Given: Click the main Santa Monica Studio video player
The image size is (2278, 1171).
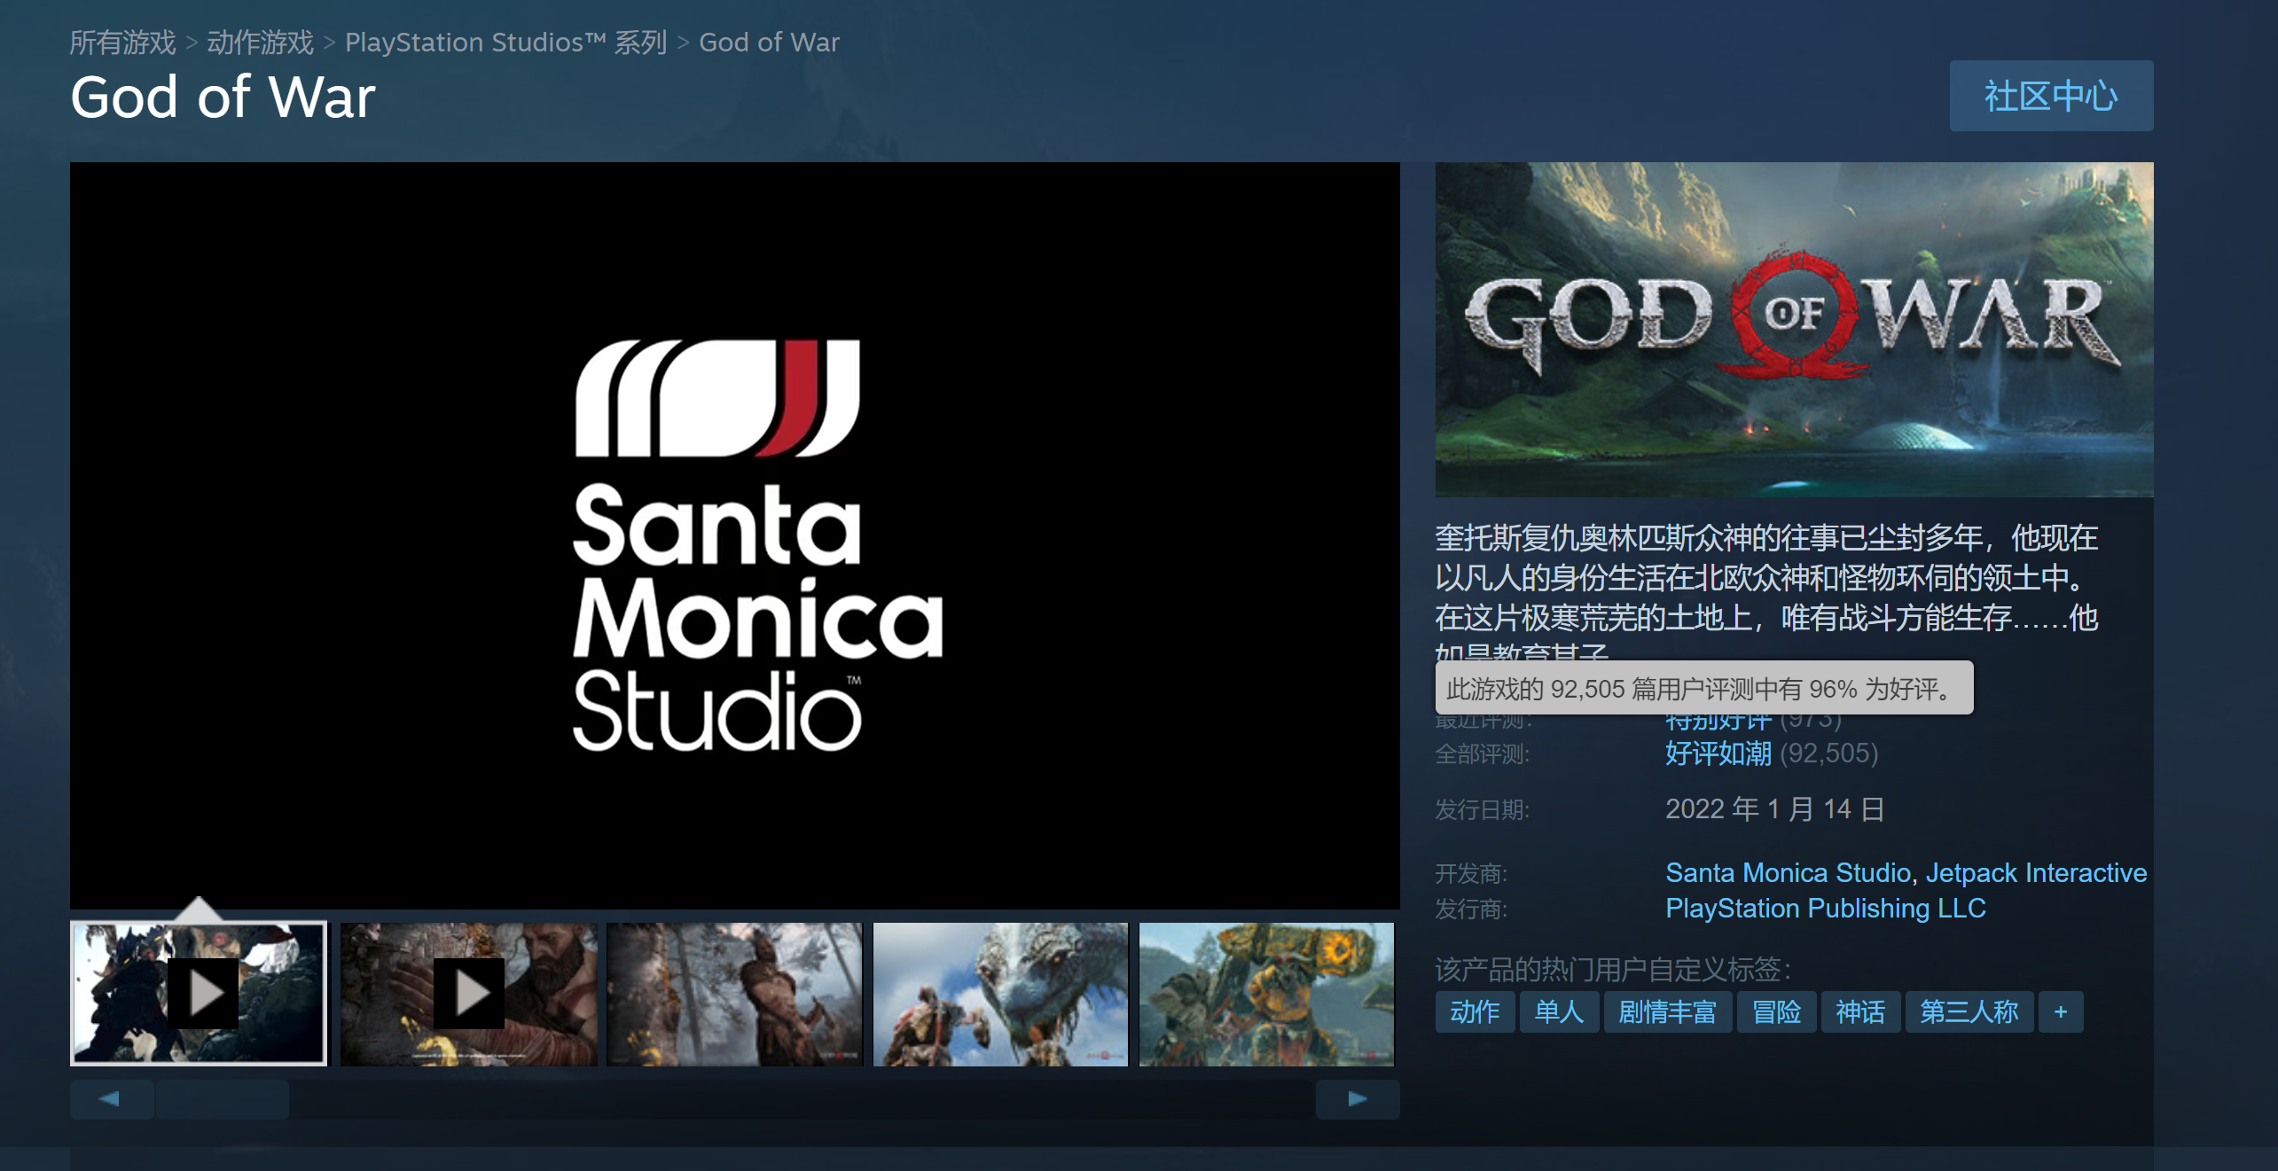Looking at the screenshot, I should tap(734, 535).
